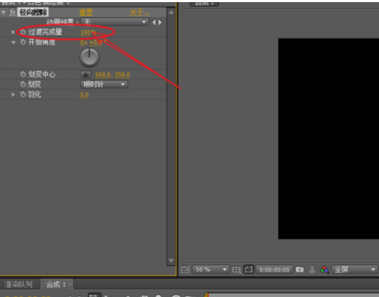
Task: Toggle the fx switch for 径向擦除 effect
Action: coord(13,12)
